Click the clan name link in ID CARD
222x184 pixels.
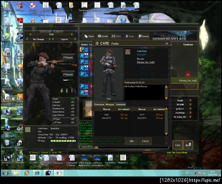(x=146, y=62)
